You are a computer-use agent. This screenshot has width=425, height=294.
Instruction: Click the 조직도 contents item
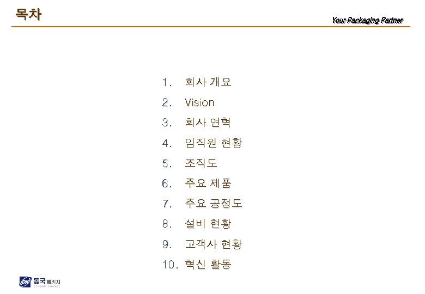click(x=201, y=163)
